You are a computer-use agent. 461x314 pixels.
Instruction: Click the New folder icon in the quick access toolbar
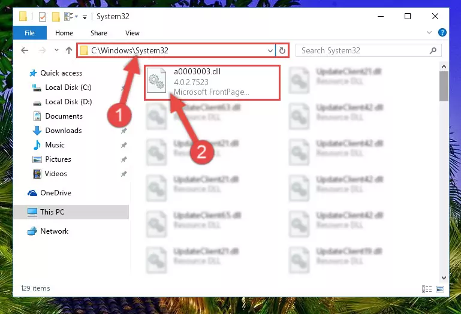56,17
